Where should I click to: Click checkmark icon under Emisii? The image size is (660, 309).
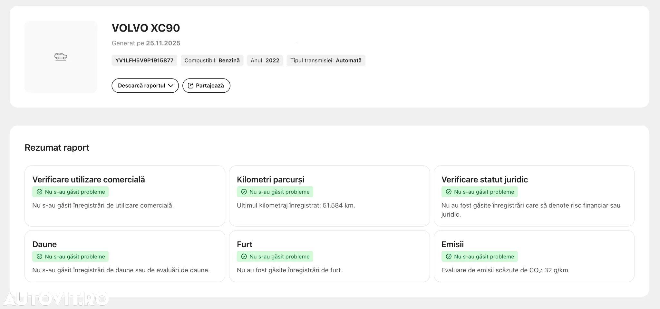click(449, 257)
